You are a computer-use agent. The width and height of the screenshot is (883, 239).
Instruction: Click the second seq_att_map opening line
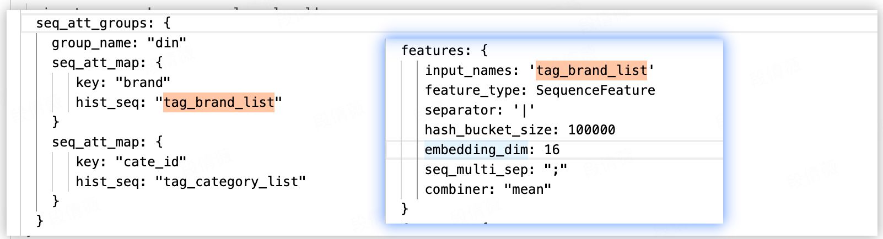[107, 142]
